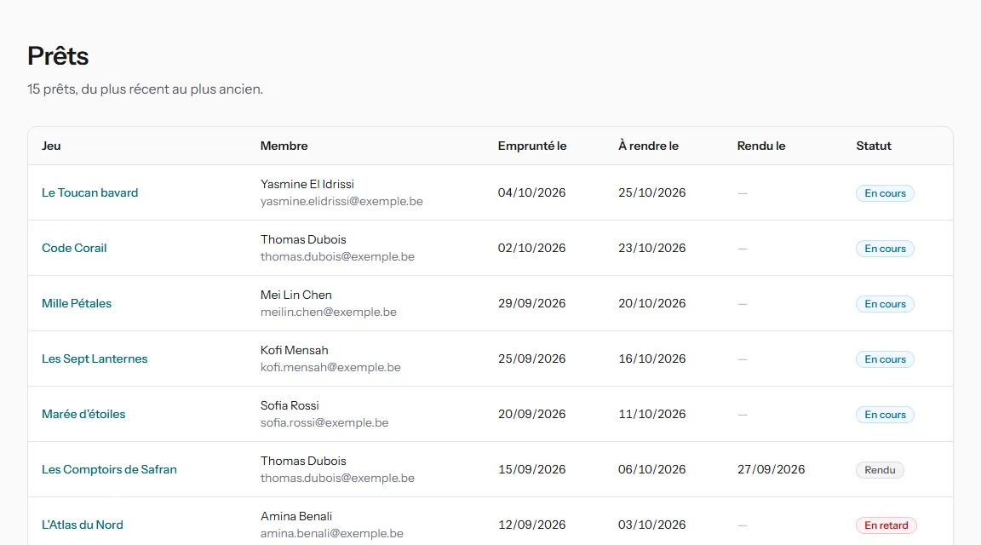The width and height of the screenshot is (981, 545).
Task: Click En cours badge for Le Toucan bavard
Action: point(885,193)
